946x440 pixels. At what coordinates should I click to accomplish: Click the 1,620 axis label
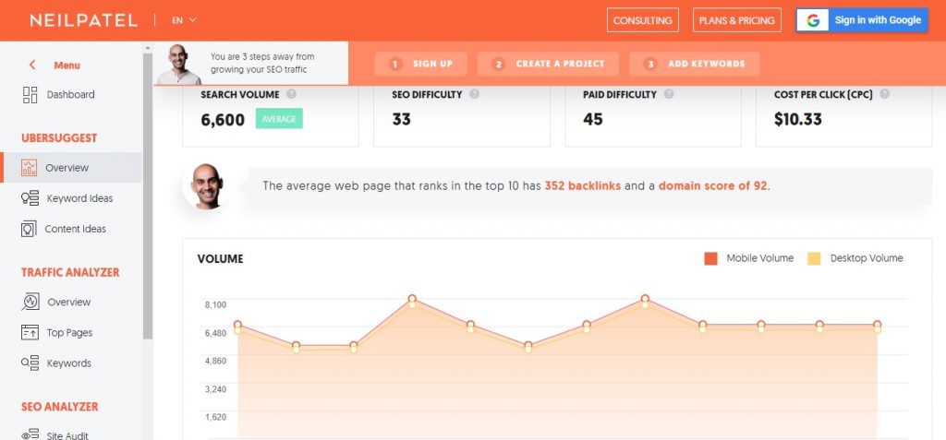point(215,417)
